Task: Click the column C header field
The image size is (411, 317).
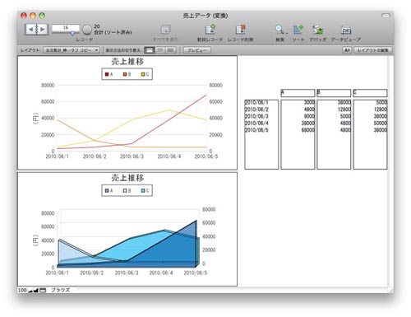Action: (x=370, y=93)
